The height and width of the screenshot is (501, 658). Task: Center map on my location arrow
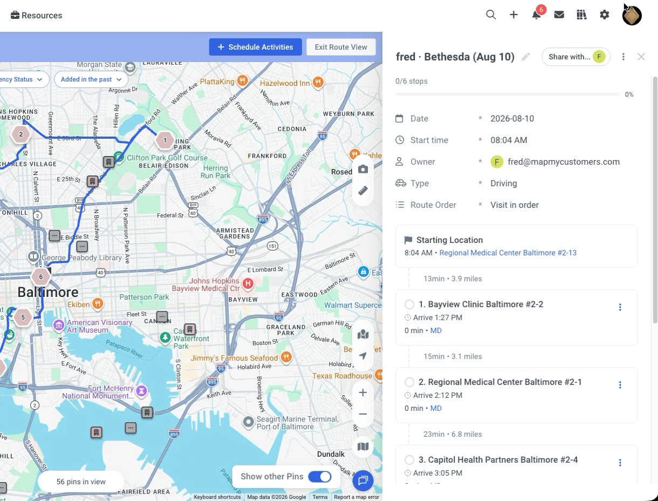pyautogui.click(x=363, y=356)
